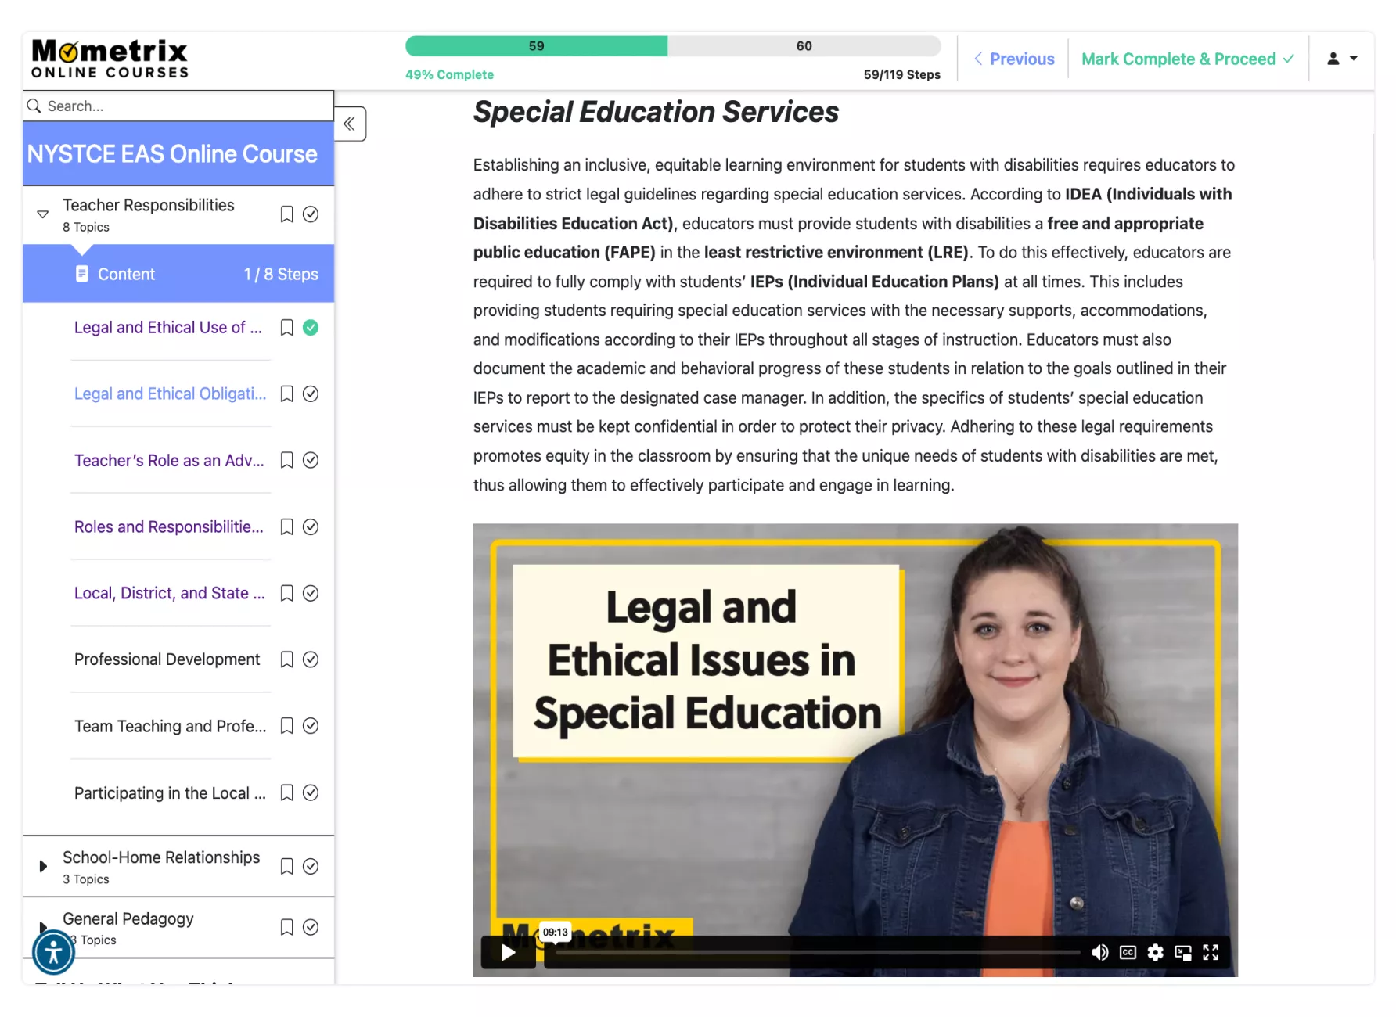
Task: Collapse the Teacher Responsibilities section
Action: [x=43, y=214]
